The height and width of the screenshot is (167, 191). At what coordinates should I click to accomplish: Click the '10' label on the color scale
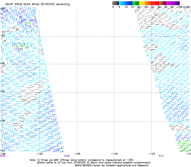126,7
